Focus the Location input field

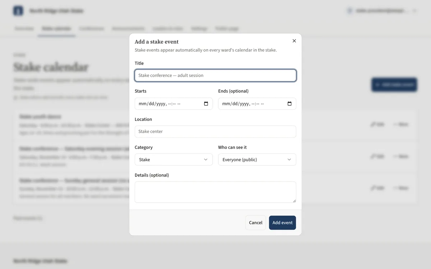pyautogui.click(x=215, y=132)
